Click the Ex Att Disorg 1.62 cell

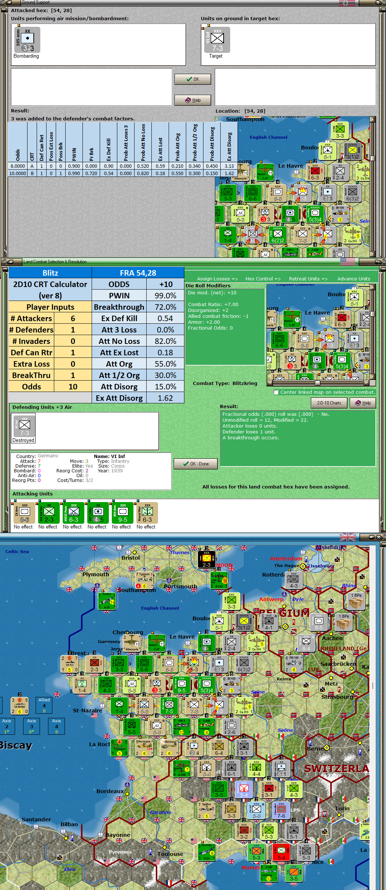[165, 398]
